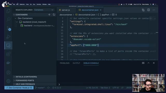Clear the debug console output

point(143,63)
